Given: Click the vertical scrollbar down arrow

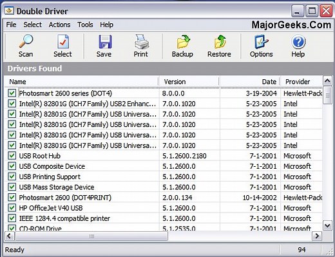Looking at the screenshot, I should [x=327, y=225].
